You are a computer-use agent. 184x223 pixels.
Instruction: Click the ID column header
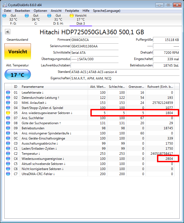point(16,87)
